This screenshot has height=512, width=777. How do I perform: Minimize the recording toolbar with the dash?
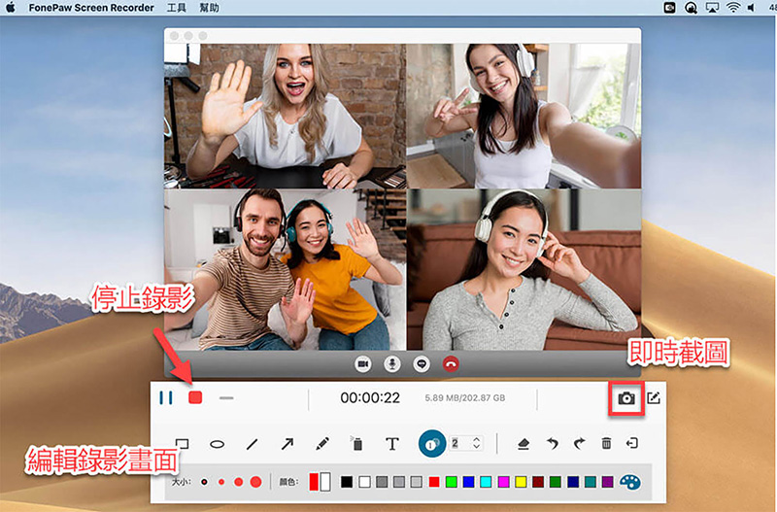226,398
